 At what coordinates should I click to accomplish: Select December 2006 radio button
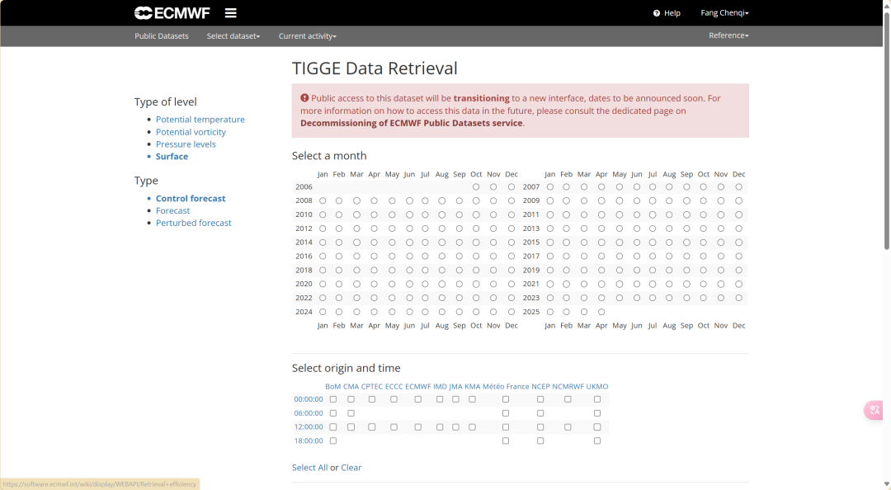511,187
